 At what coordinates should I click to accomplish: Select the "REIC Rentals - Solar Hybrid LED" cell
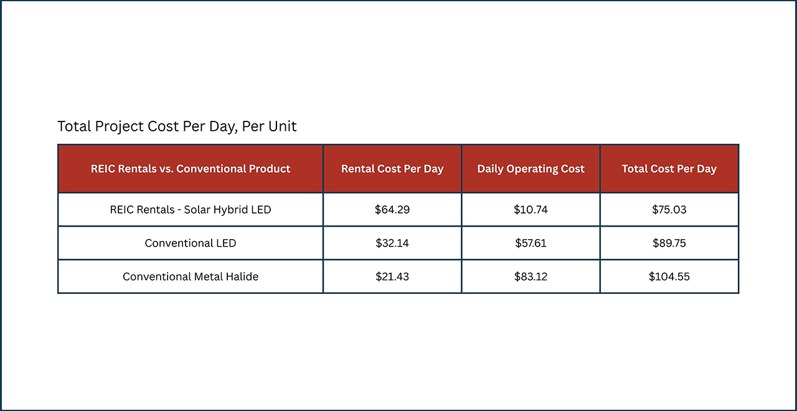coord(191,210)
